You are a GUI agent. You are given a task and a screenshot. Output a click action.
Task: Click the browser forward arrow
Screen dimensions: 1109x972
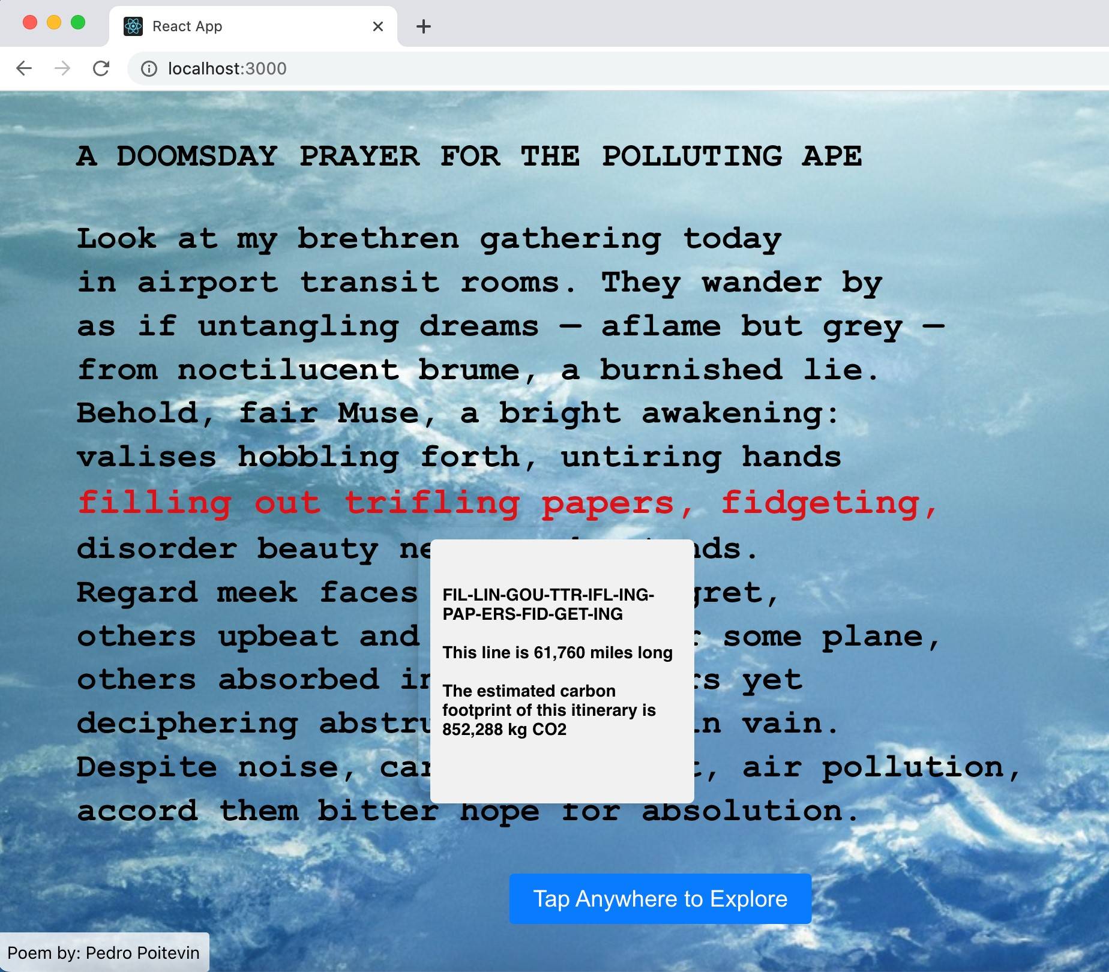tap(62, 68)
